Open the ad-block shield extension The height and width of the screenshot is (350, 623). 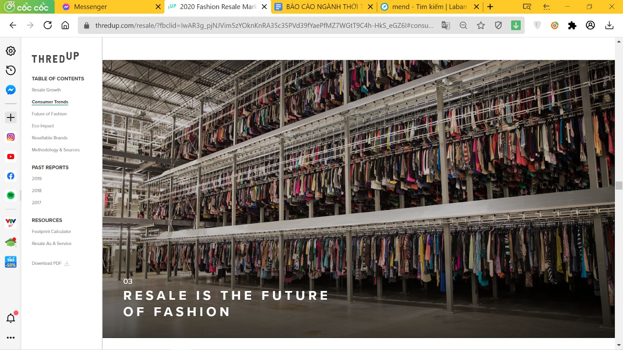coord(537,25)
